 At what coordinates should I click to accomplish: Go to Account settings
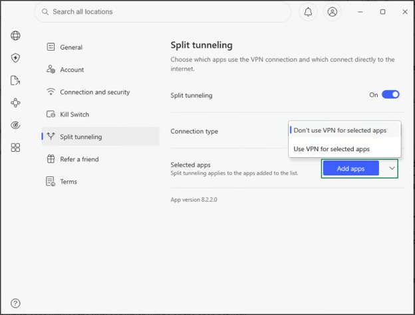(x=100, y=69)
